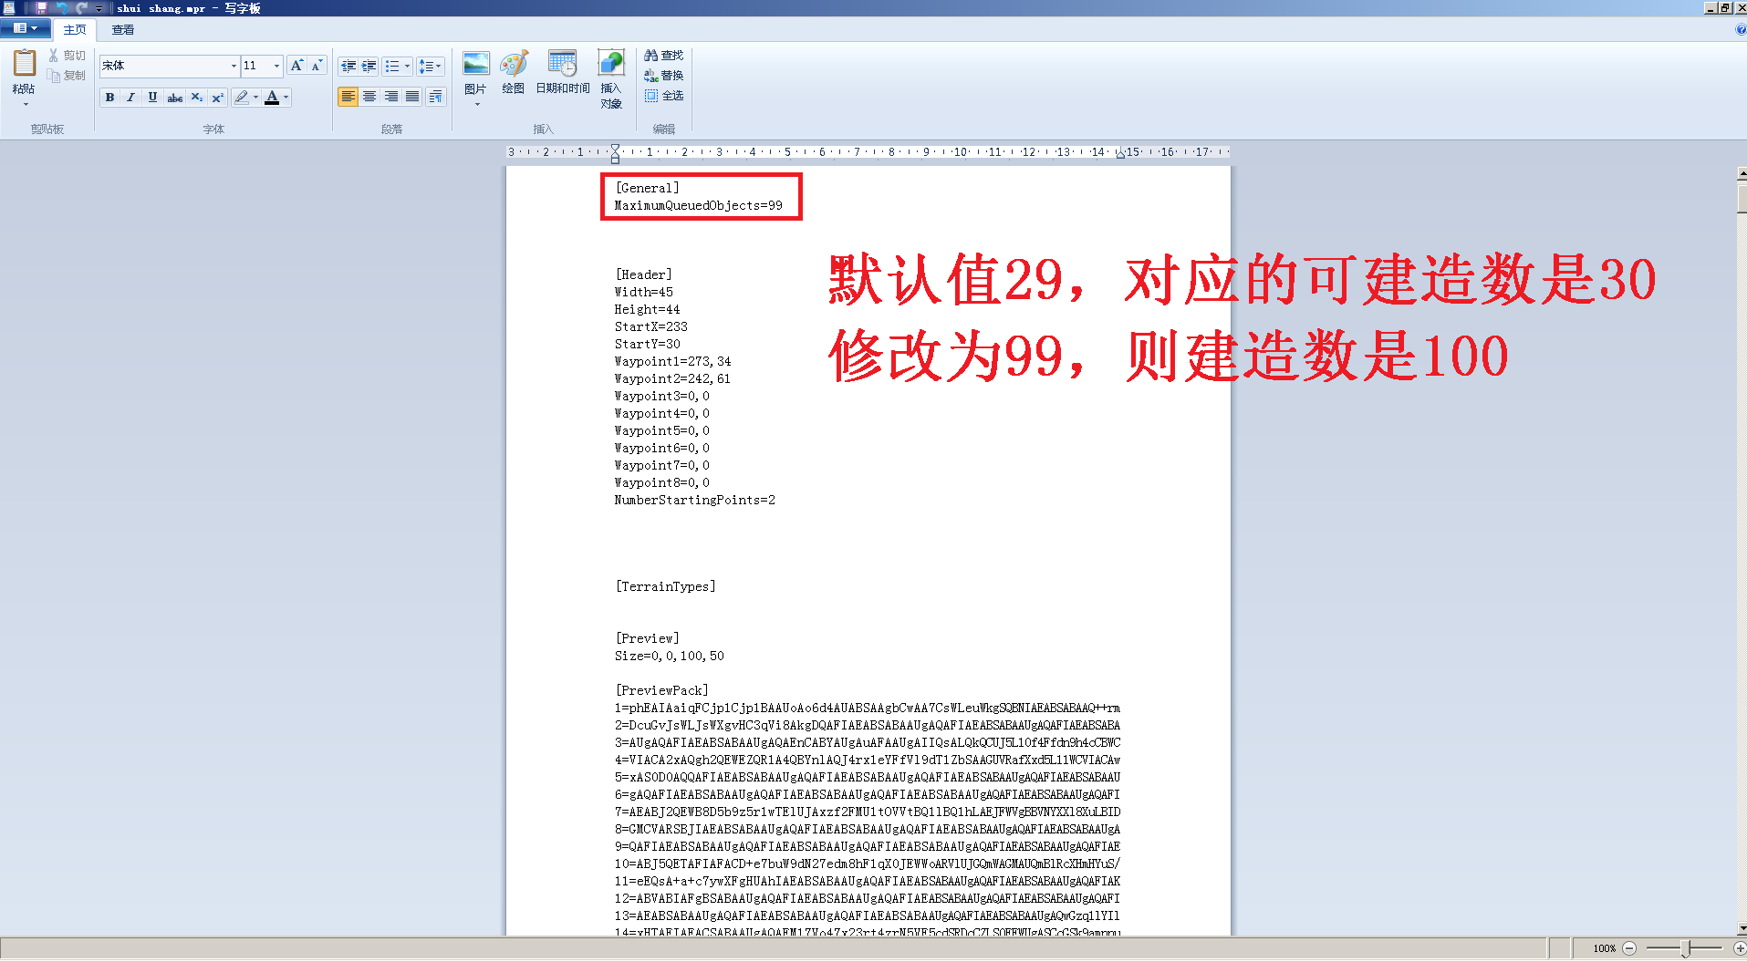Adjust the zoom slider handle
Viewport: 1747px width, 962px height.
[1685, 948]
